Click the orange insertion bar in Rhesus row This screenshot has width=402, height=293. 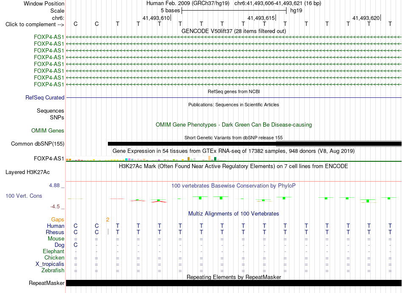click(108, 232)
